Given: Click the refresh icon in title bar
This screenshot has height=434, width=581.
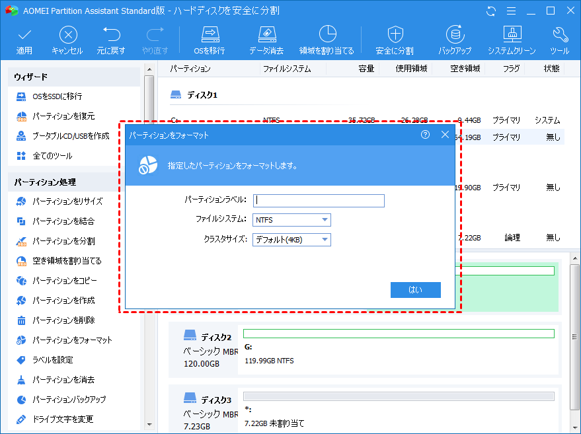Looking at the screenshot, I should coord(491,11).
